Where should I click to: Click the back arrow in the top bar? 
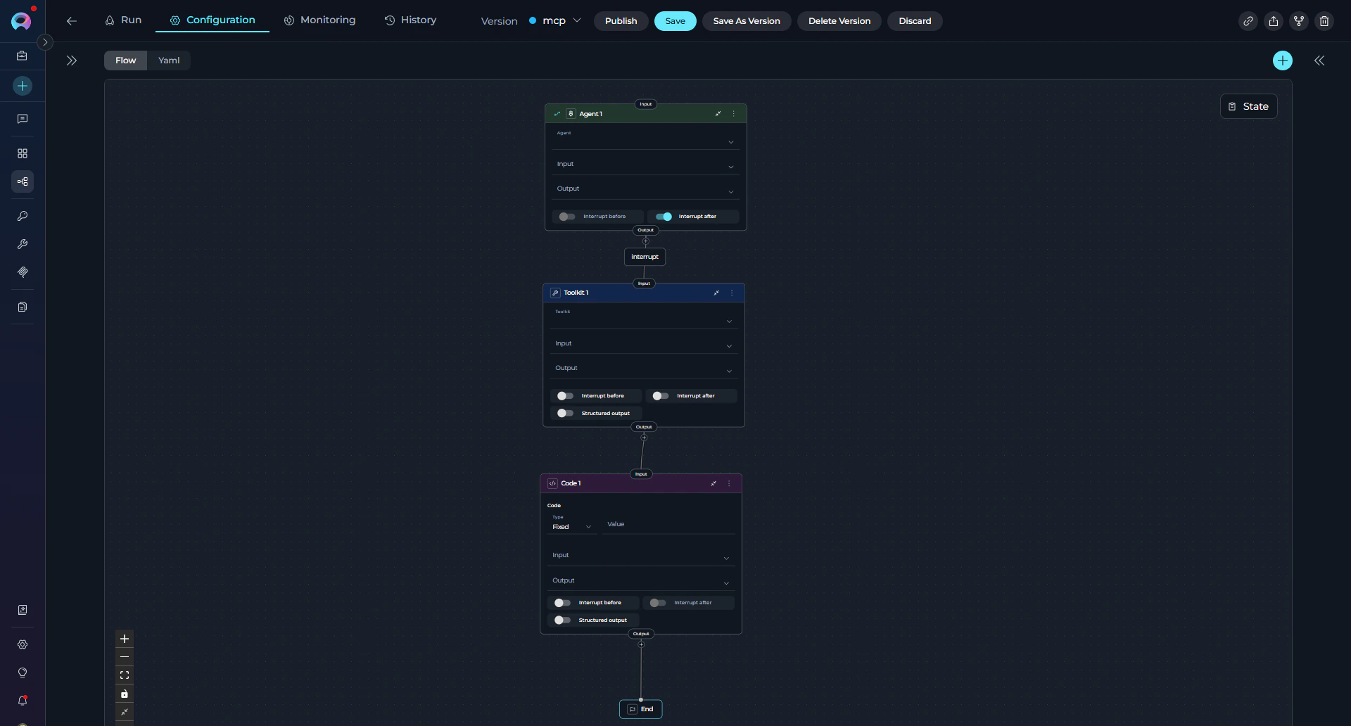[72, 21]
